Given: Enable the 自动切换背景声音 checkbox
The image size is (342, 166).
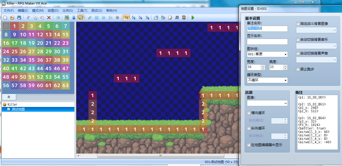Looking at the screenshot, I should pyautogui.click(x=298, y=53).
